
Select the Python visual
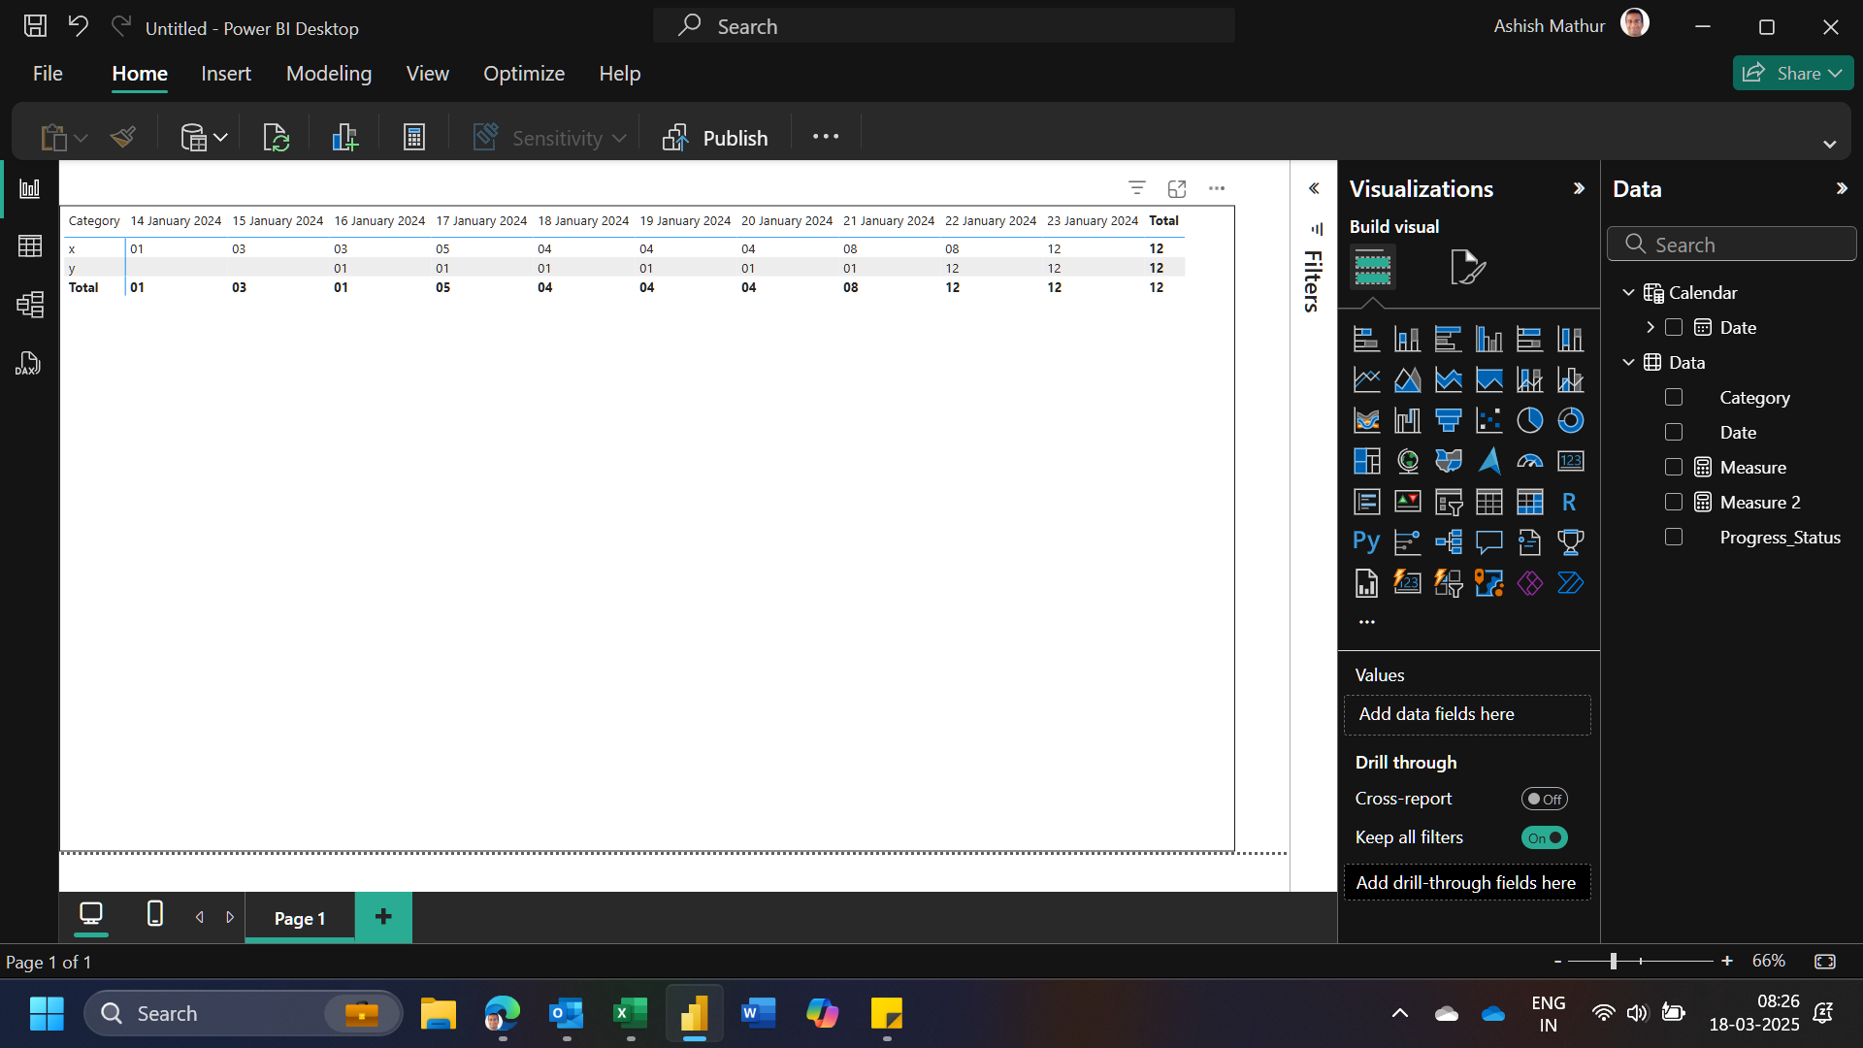tap(1366, 541)
